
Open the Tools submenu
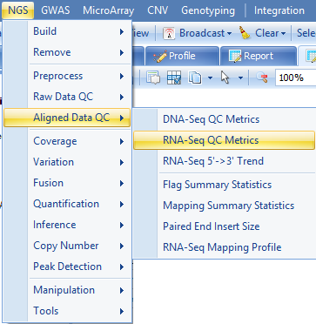67,311
